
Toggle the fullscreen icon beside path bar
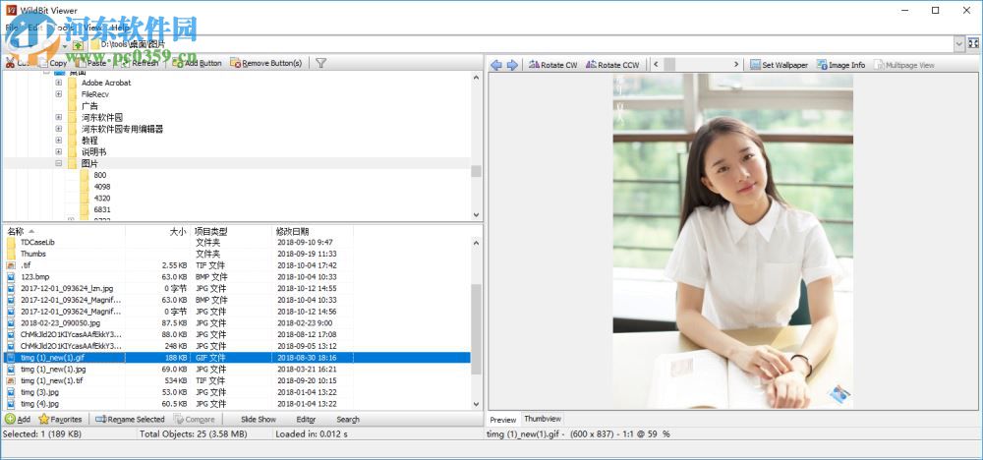coord(973,43)
